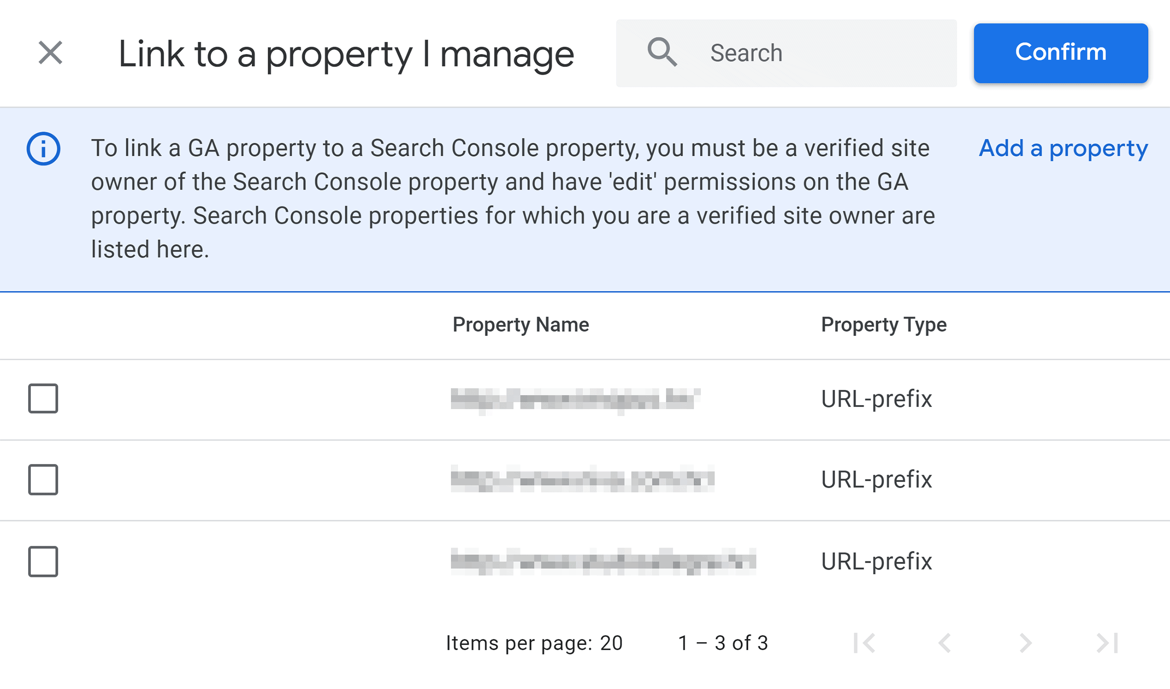
Task: Close the Link to a property dialog
Action: coord(50,52)
